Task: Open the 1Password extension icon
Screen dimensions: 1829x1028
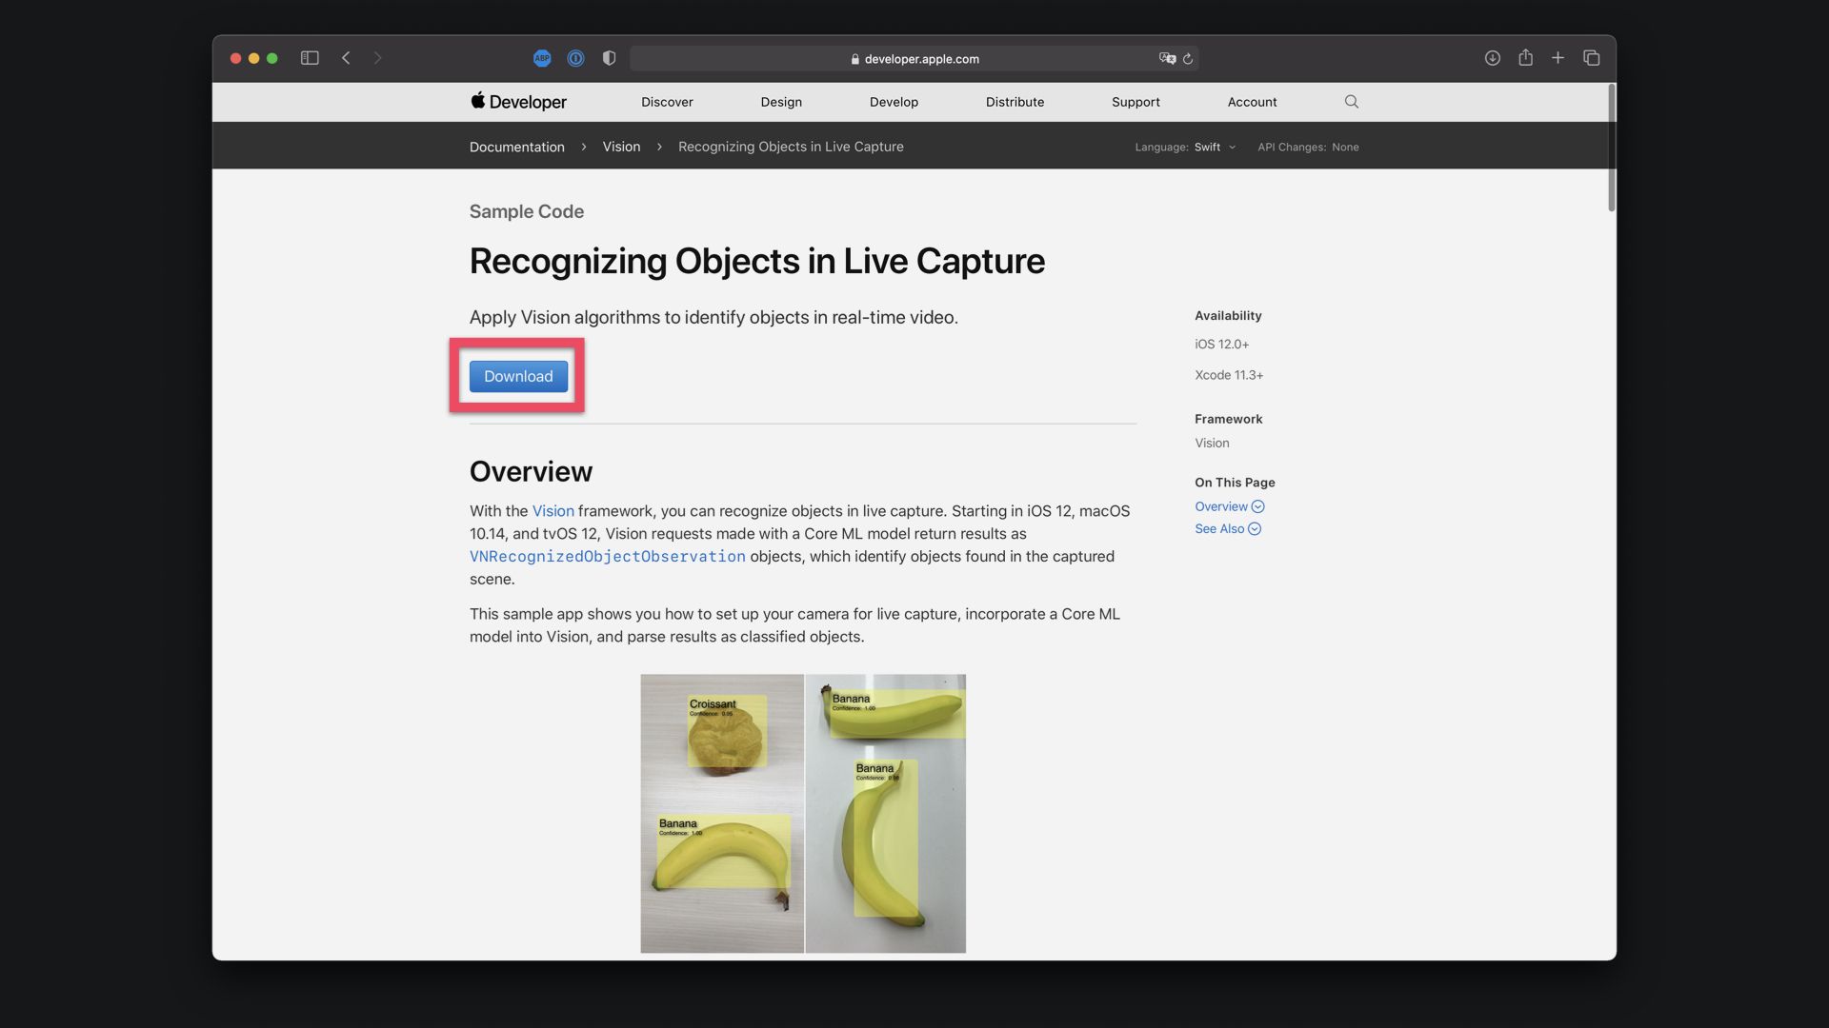Action: point(575,58)
